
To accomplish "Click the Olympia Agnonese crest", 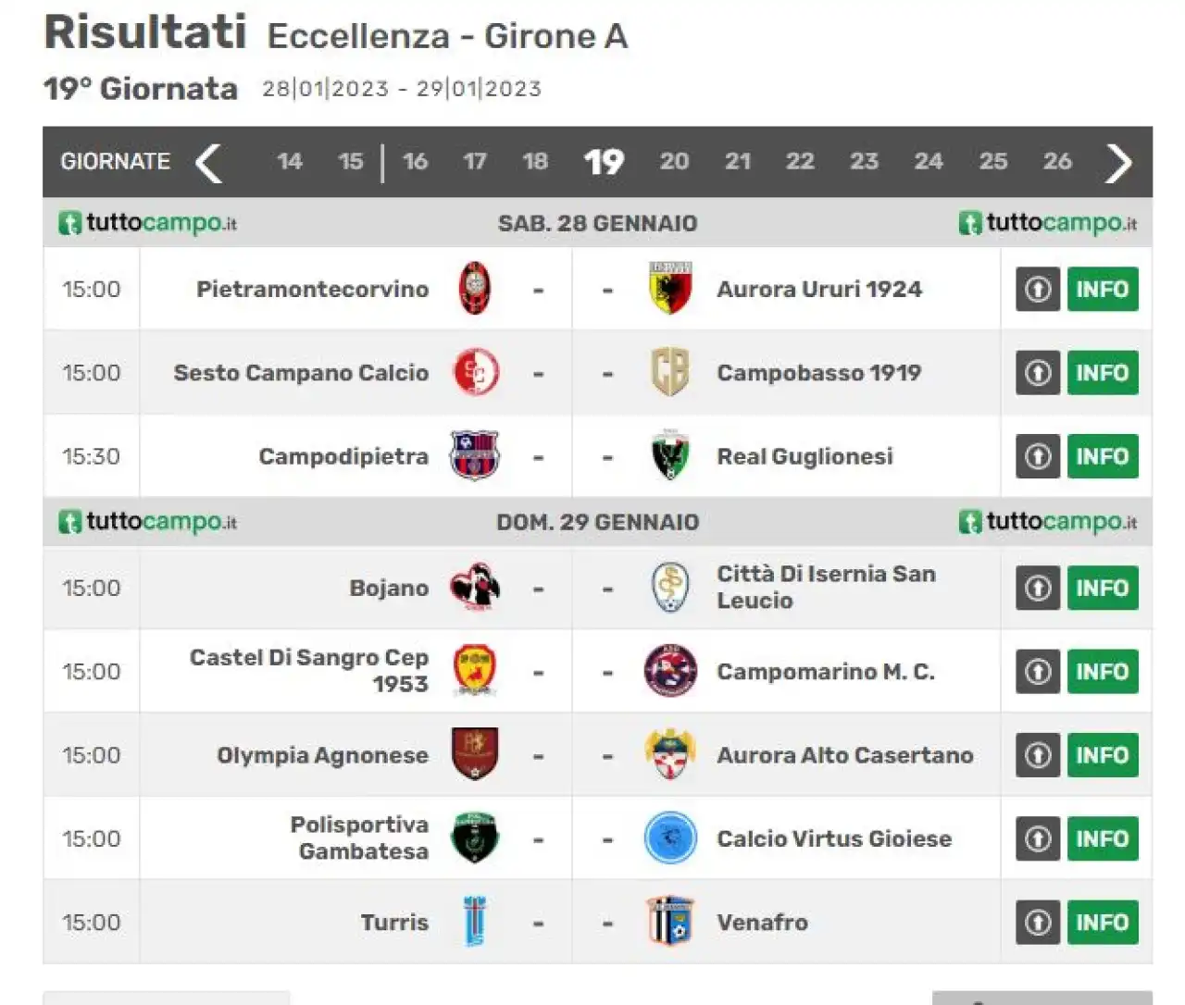I will (475, 754).
